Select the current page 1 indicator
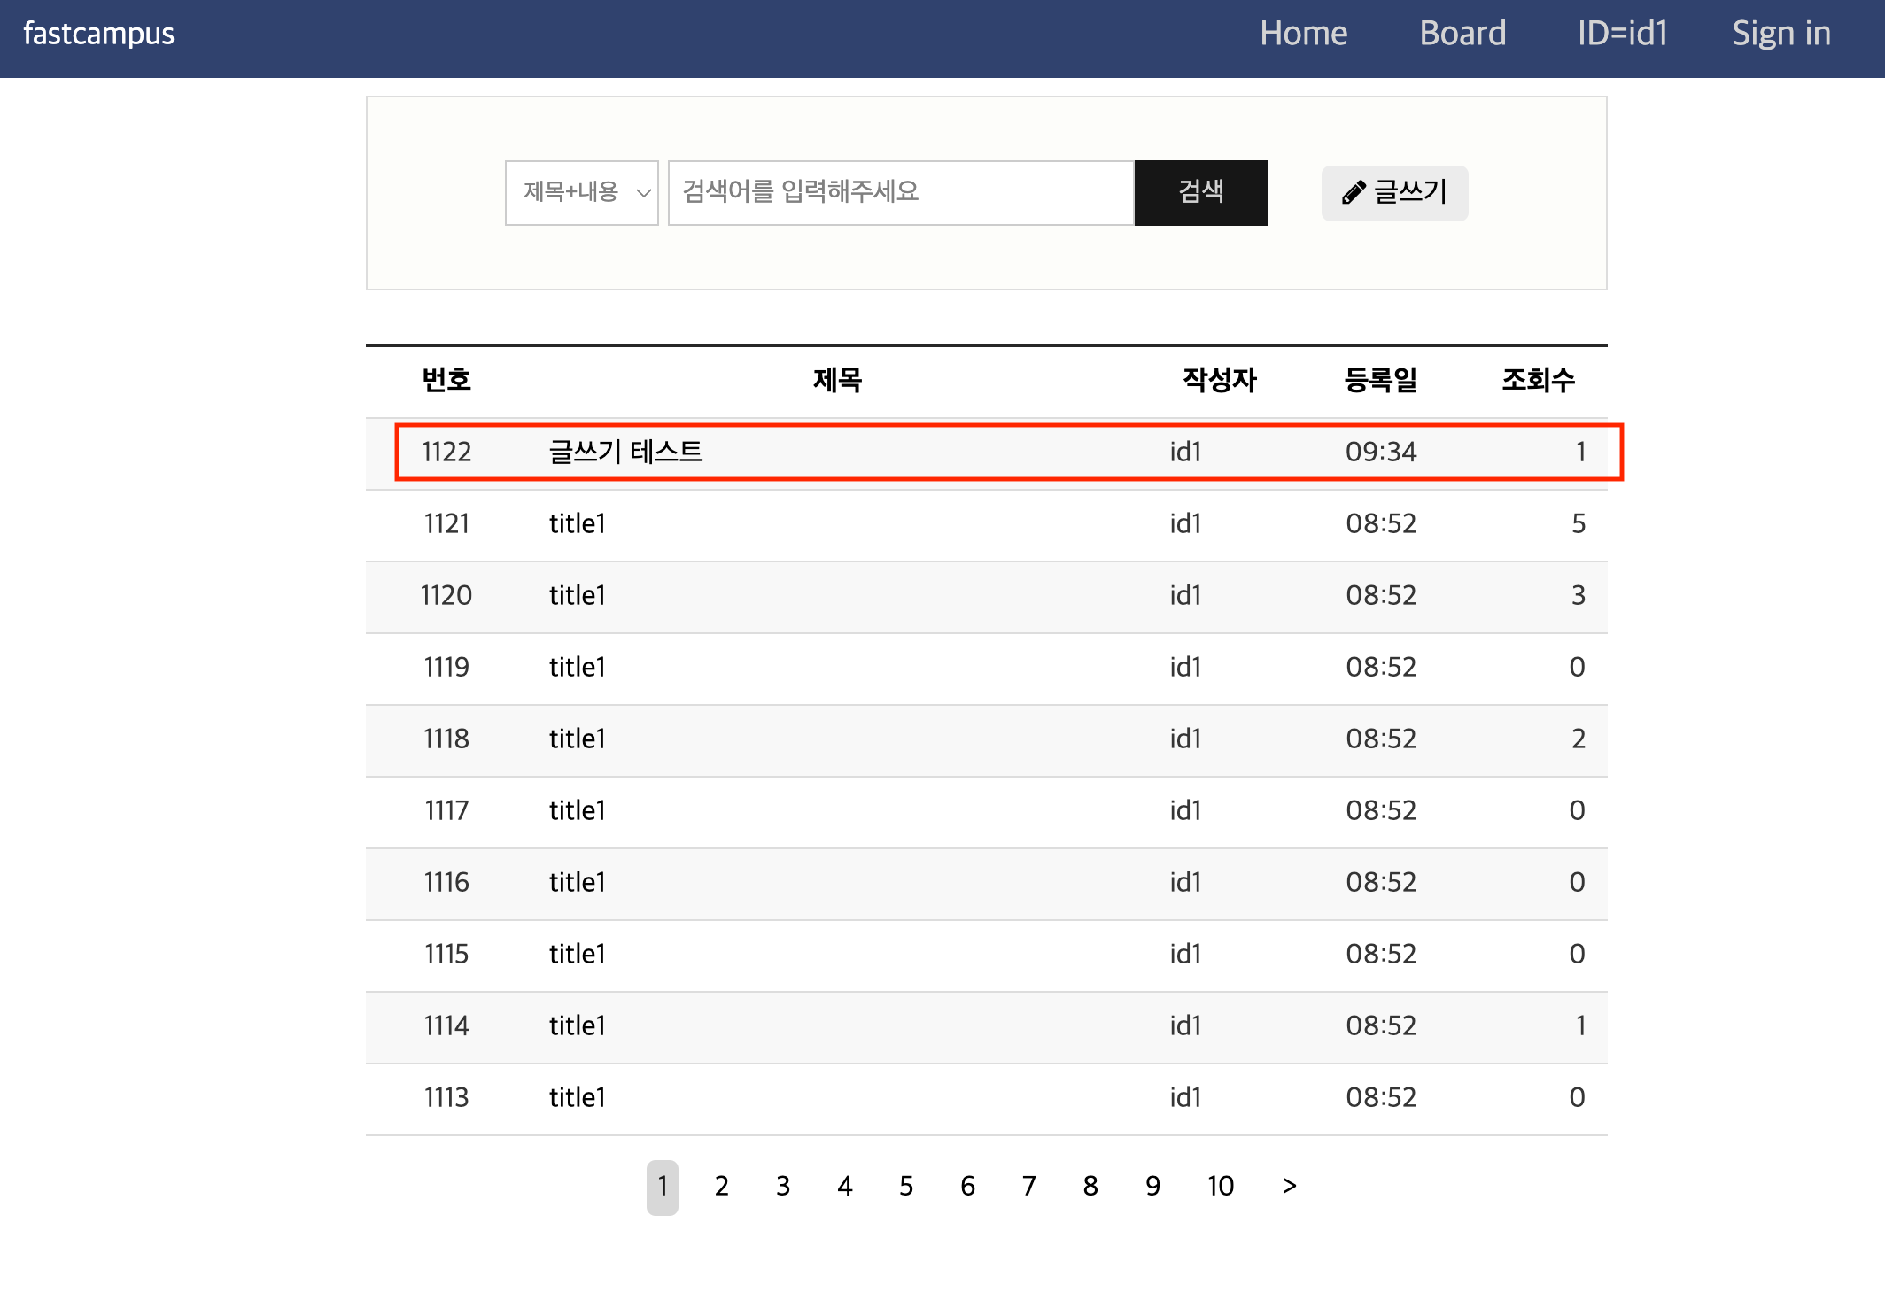 662,1187
